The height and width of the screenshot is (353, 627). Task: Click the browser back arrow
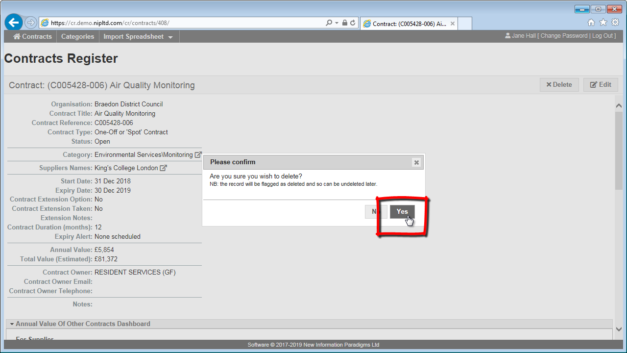14,23
